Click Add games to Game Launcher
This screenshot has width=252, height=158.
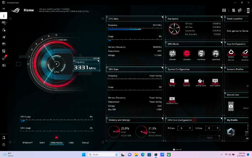[237, 31]
